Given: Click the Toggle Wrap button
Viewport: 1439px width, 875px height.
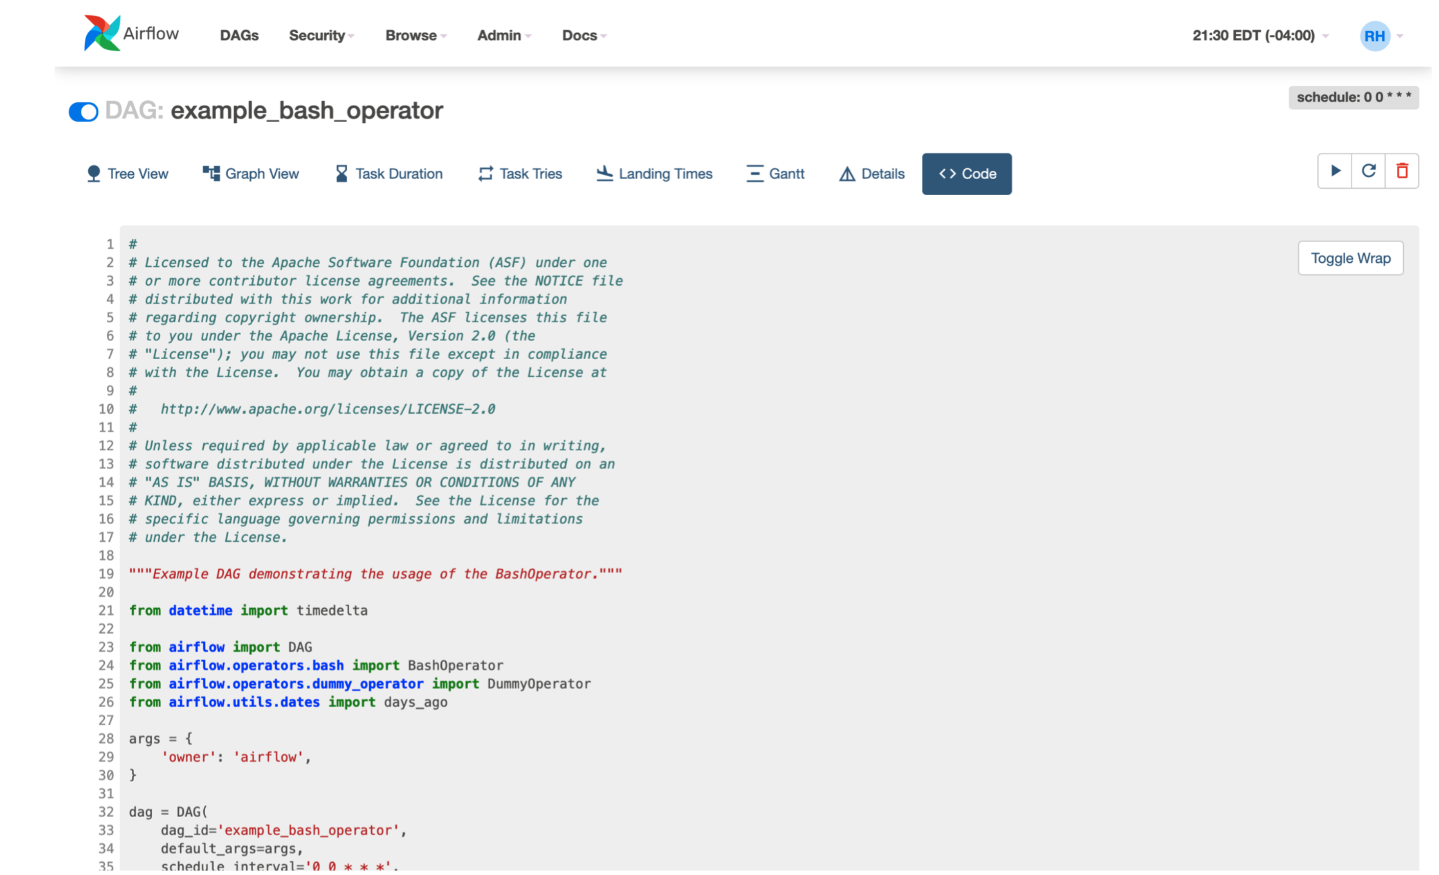Looking at the screenshot, I should pyautogui.click(x=1350, y=258).
